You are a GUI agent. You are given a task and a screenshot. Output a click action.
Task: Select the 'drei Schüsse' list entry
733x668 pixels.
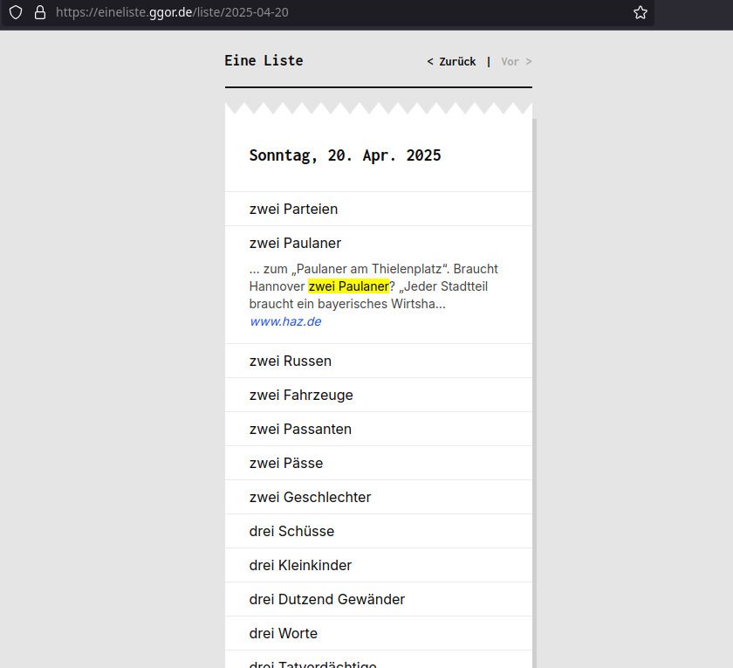379,531
